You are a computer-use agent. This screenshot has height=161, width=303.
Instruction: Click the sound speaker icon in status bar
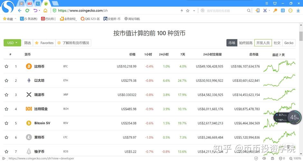click(264, 158)
